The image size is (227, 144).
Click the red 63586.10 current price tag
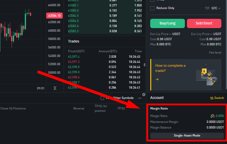(x=54, y=16)
